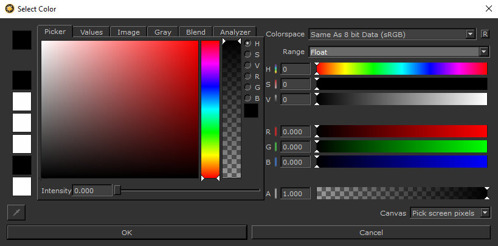The width and height of the screenshot is (498, 246).
Task: Click the saturation channel color indicator icon
Action: click(276, 84)
